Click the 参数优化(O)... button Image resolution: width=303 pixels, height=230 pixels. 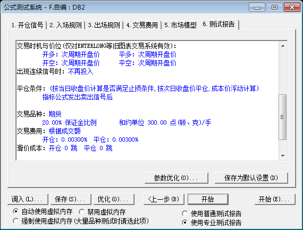pyautogui.click(x=176, y=178)
